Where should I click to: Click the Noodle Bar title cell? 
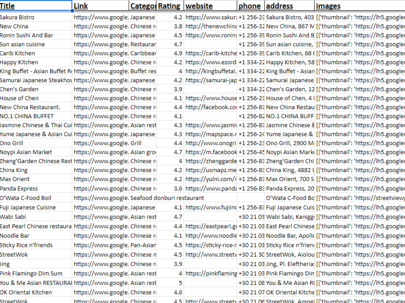point(36,236)
